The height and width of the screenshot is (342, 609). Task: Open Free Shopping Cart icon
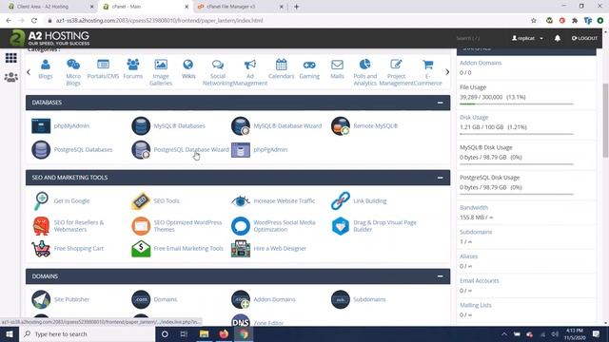41,249
